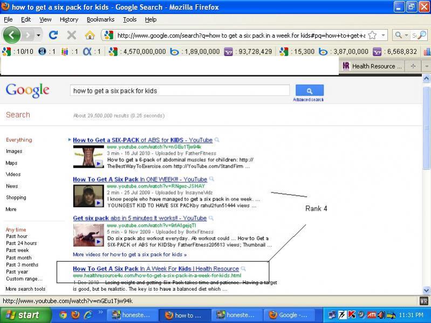Limit results to Past year
431x323 pixels.
click(17, 272)
